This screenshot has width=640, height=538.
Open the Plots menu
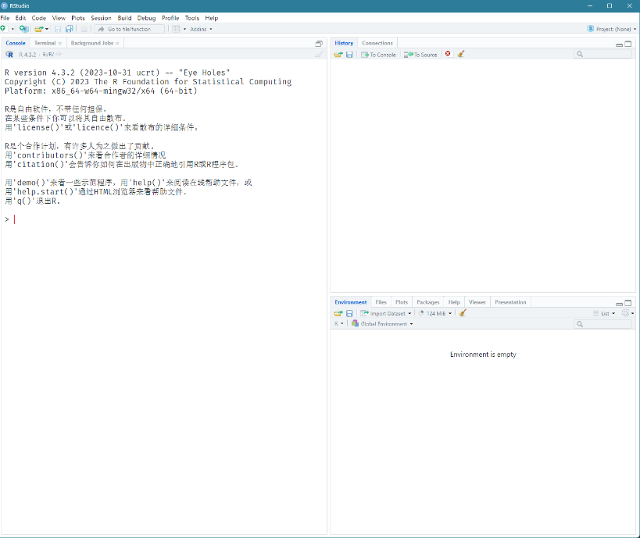[x=78, y=18]
